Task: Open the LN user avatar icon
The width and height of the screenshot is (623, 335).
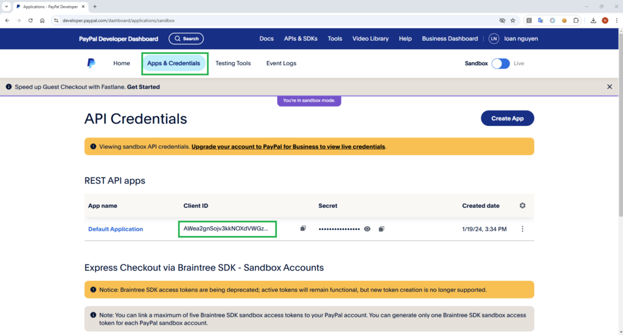Action: click(494, 38)
